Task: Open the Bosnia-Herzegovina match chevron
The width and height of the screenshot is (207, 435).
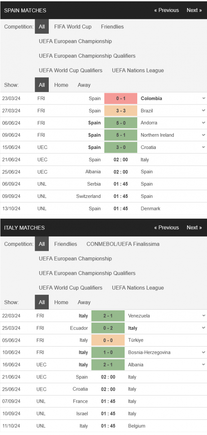Action: (x=203, y=352)
